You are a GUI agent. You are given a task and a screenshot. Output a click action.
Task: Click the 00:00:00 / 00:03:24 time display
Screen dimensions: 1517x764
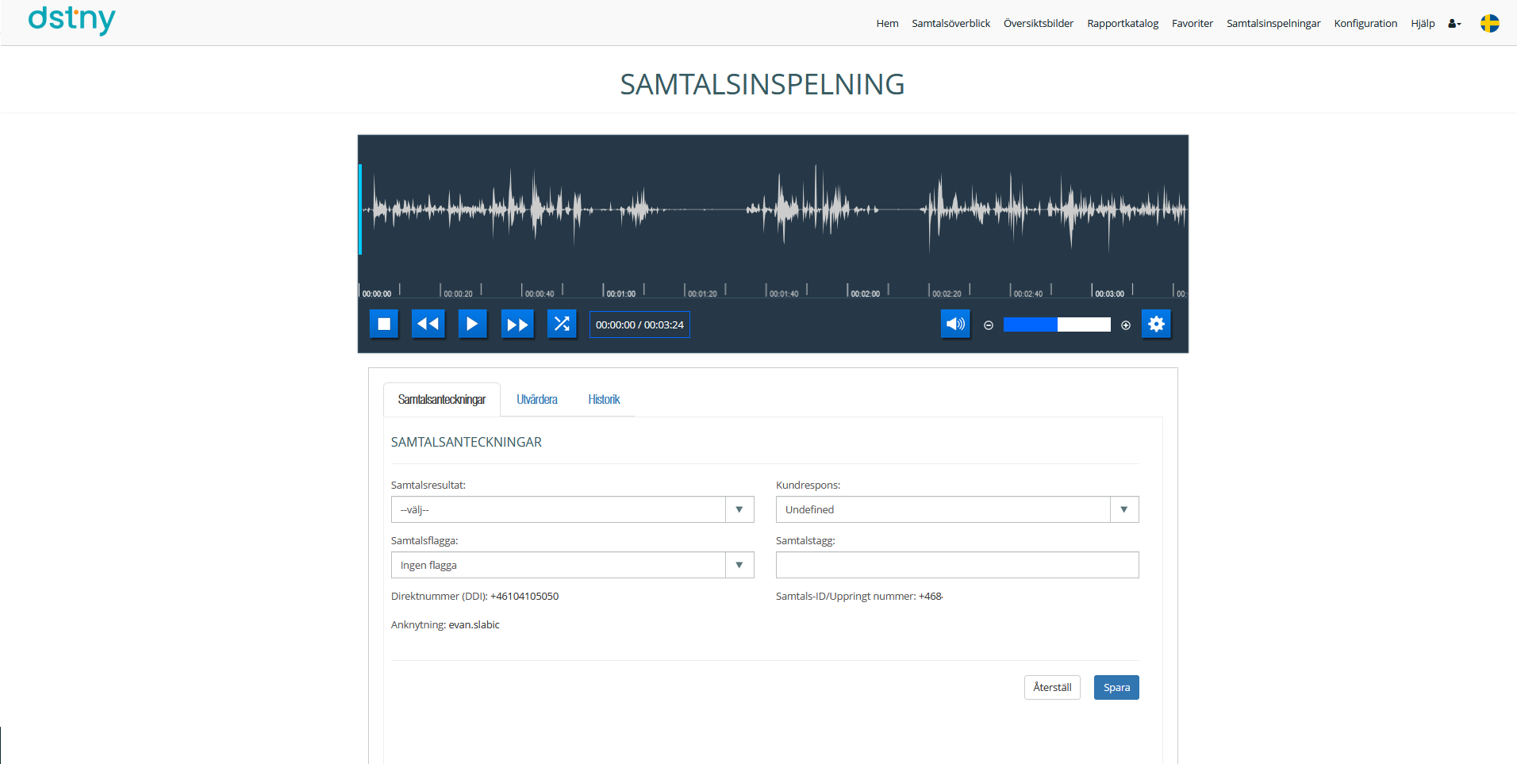pos(639,324)
